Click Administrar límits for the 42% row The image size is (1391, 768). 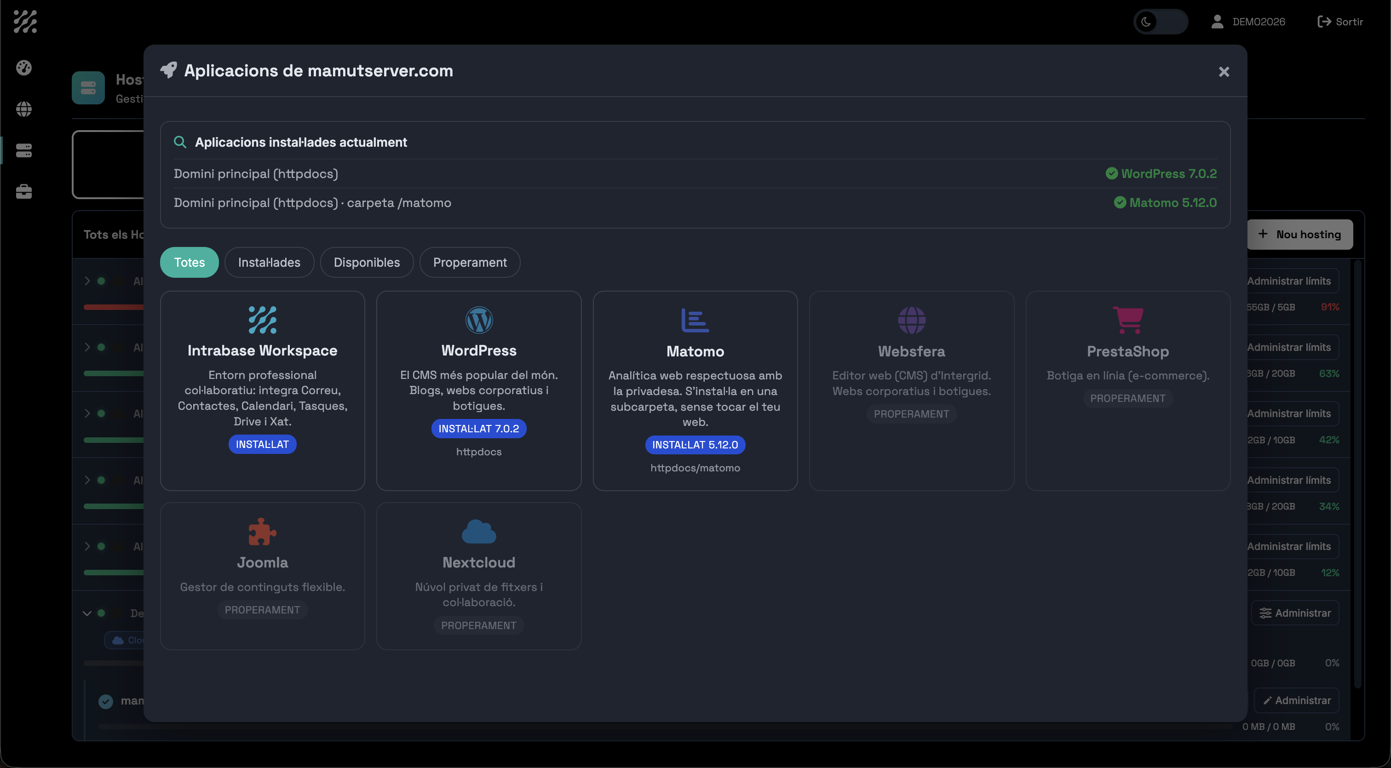click(1289, 413)
